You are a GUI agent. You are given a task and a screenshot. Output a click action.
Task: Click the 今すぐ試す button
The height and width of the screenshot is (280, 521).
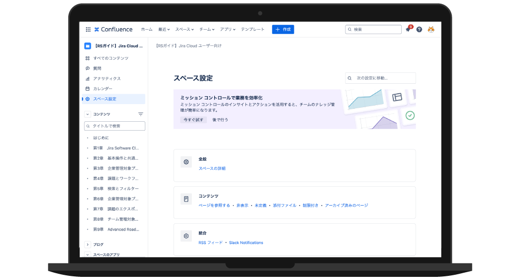point(193,120)
